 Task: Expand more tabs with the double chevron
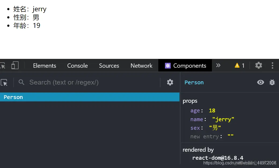pos(218,66)
